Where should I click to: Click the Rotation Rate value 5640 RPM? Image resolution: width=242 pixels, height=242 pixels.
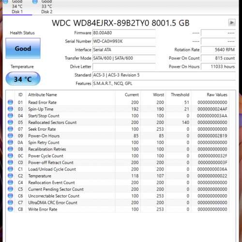218,50
